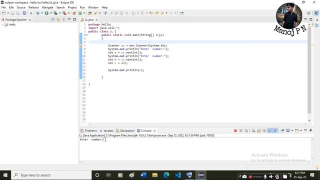The height and width of the screenshot is (180, 320).
Task: Toggle Scroll Lock in the Console
Action: [259, 130]
